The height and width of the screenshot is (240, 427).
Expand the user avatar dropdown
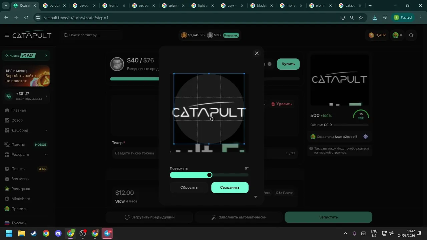point(397,35)
